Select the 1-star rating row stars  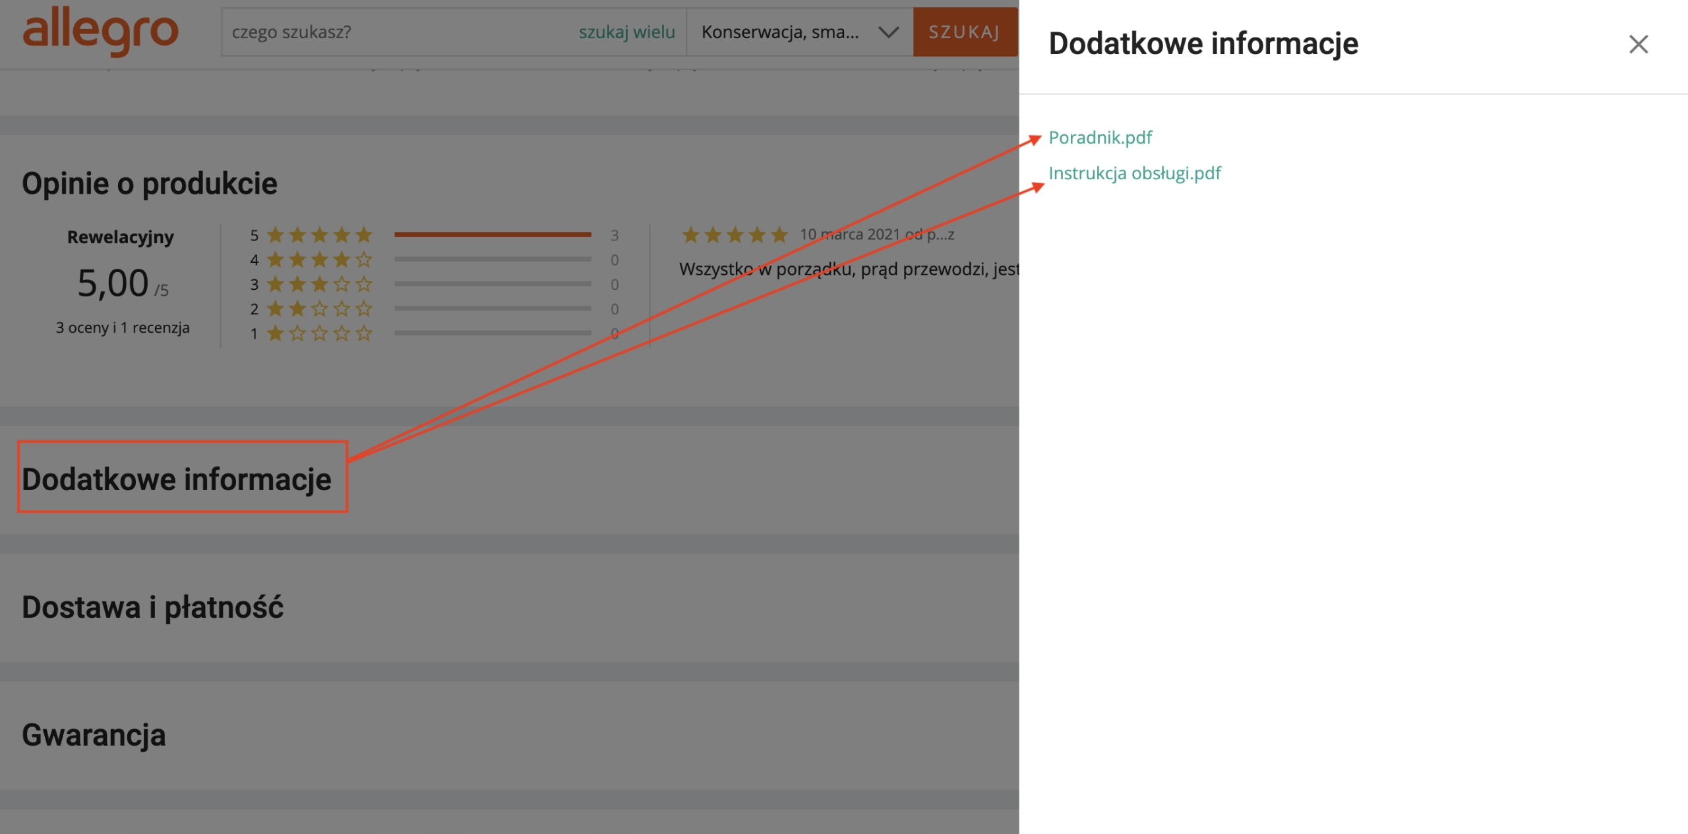[319, 333]
